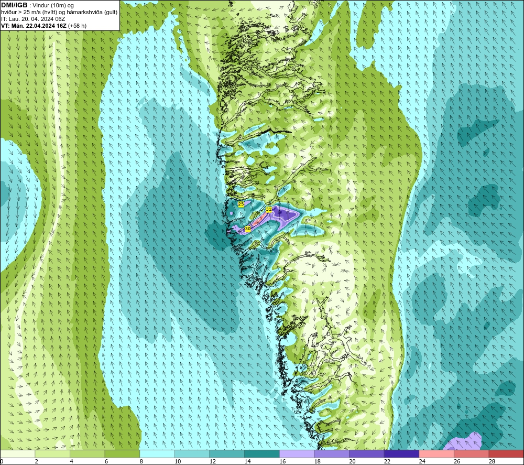Click the 4–6 m/s green scale swatch
The width and height of the screenshot is (524, 465).
pos(87,454)
